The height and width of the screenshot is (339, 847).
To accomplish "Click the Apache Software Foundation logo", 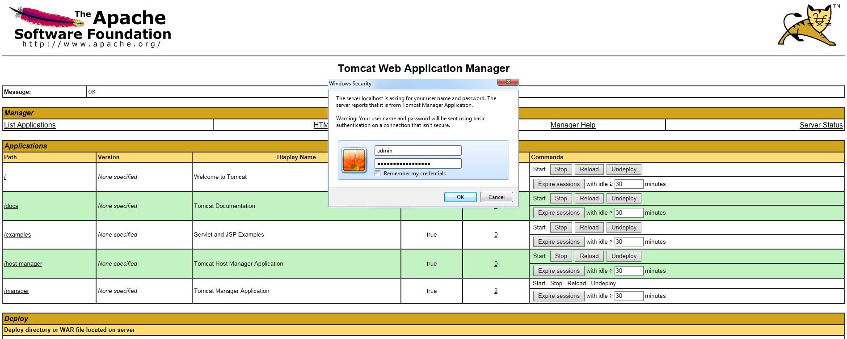I will (x=91, y=27).
